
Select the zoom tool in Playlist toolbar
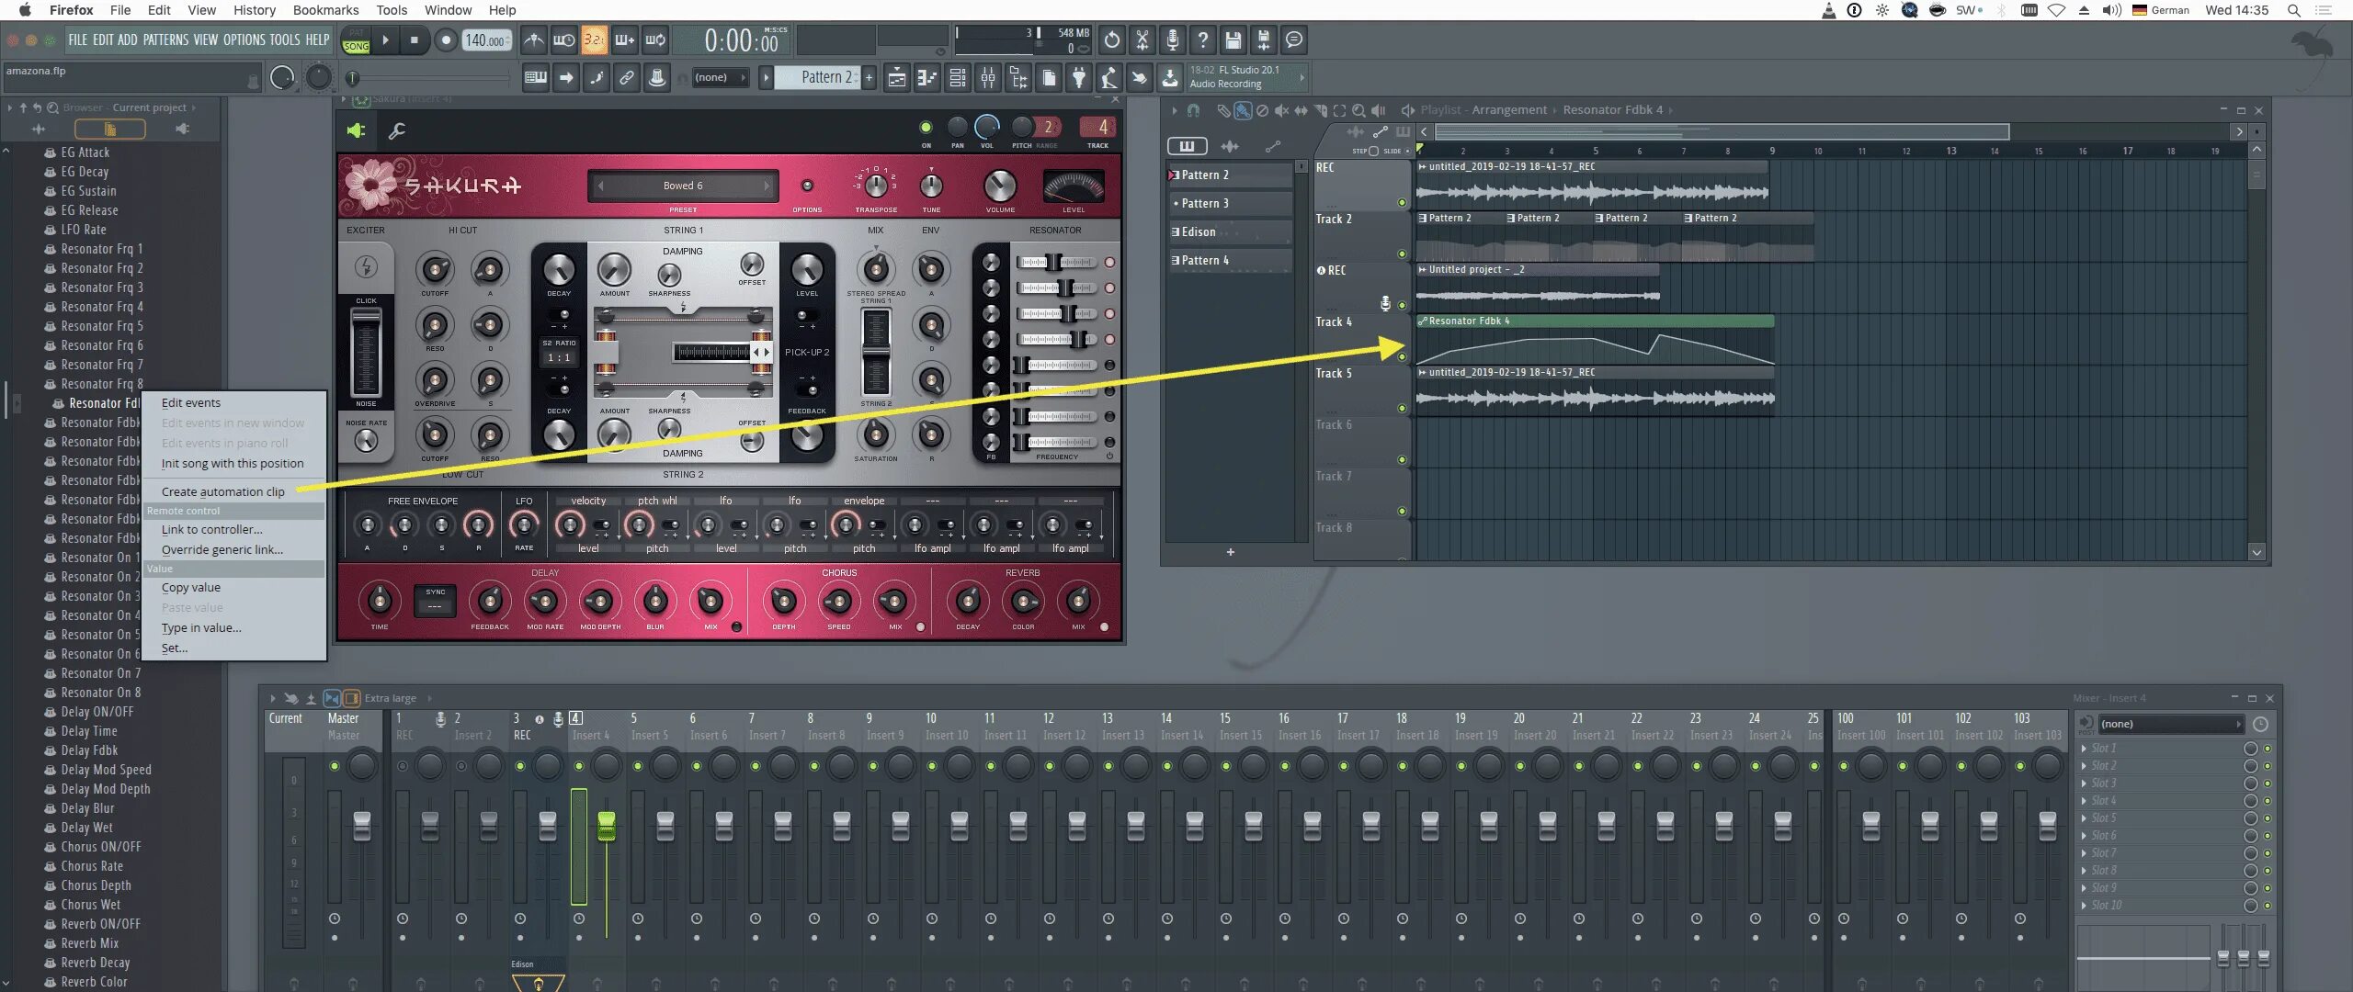point(1358,110)
